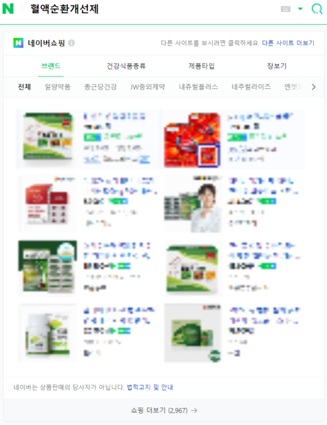The height and width of the screenshot is (425, 327).
Task: Click the Naver Shopping square logo
Action: [x=18, y=43]
